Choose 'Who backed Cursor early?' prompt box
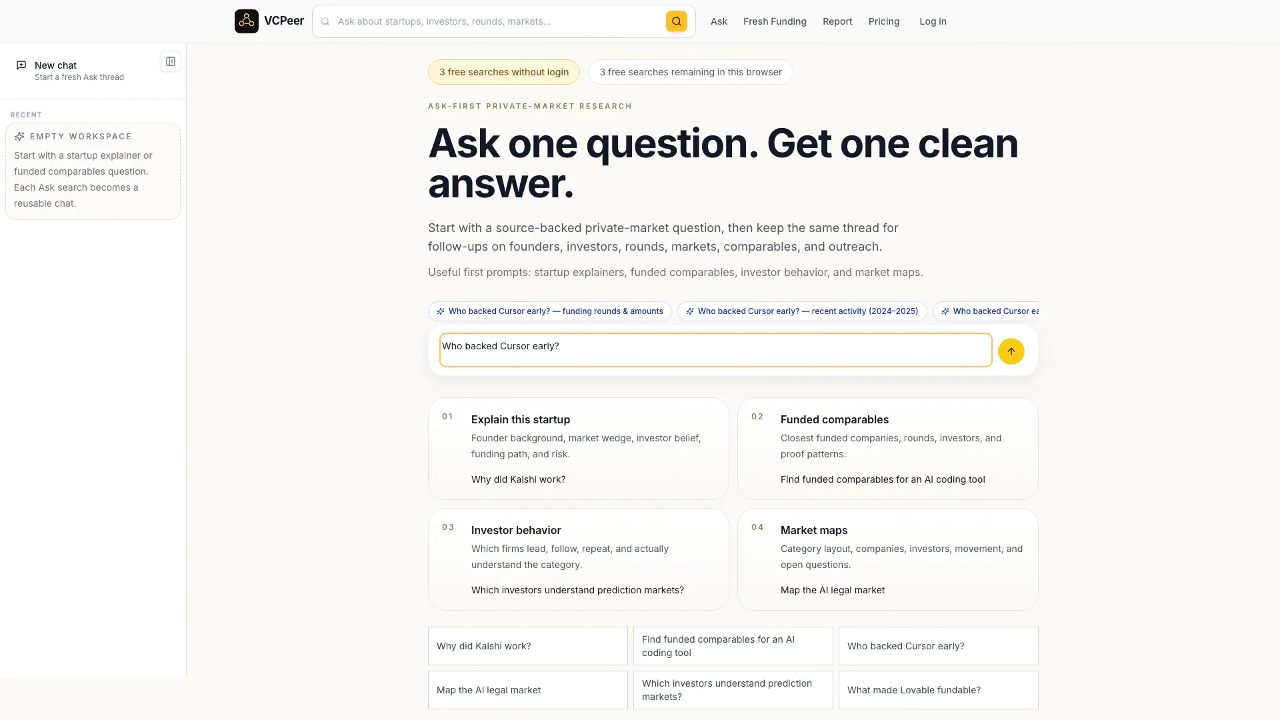1280x720 pixels. tap(939, 646)
